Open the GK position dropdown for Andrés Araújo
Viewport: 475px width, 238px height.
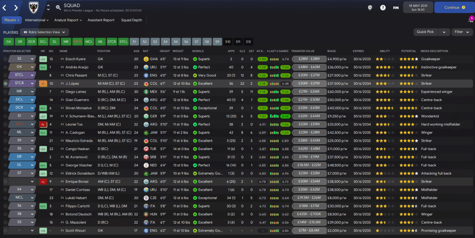coord(33,67)
